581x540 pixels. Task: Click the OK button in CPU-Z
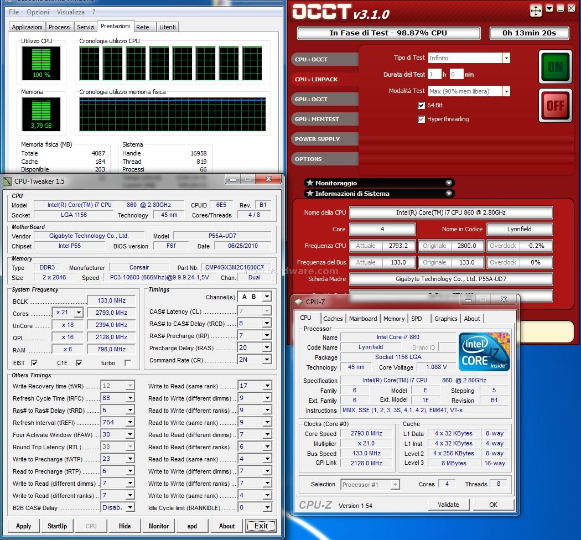click(x=493, y=505)
